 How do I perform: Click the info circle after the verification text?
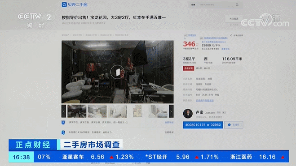(x=127, y=123)
